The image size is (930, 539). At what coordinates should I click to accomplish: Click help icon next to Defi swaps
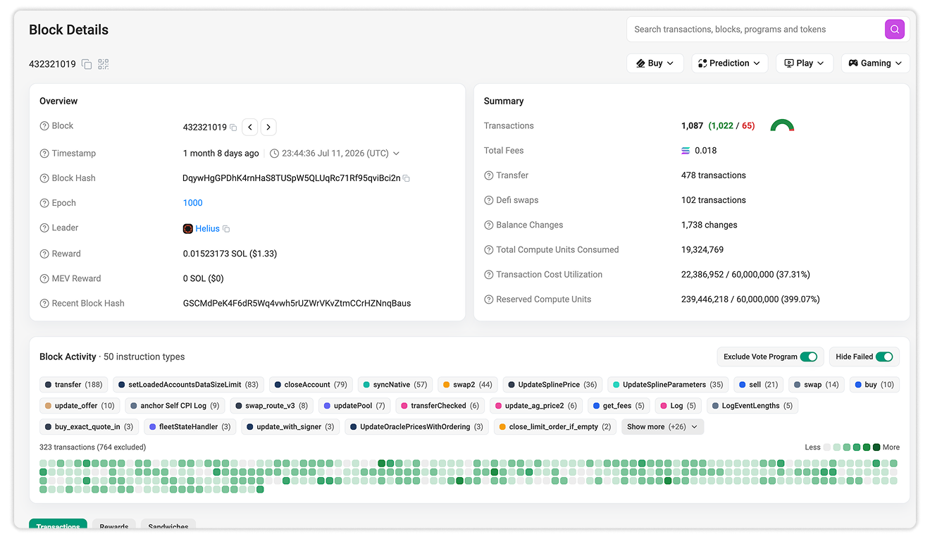(x=489, y=200)
